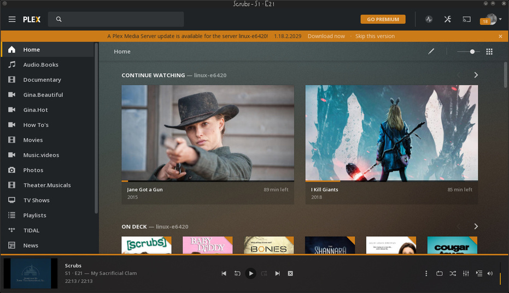Skip to the next item
This screenshot has height=293, width=509.
(x=277, y=273)
